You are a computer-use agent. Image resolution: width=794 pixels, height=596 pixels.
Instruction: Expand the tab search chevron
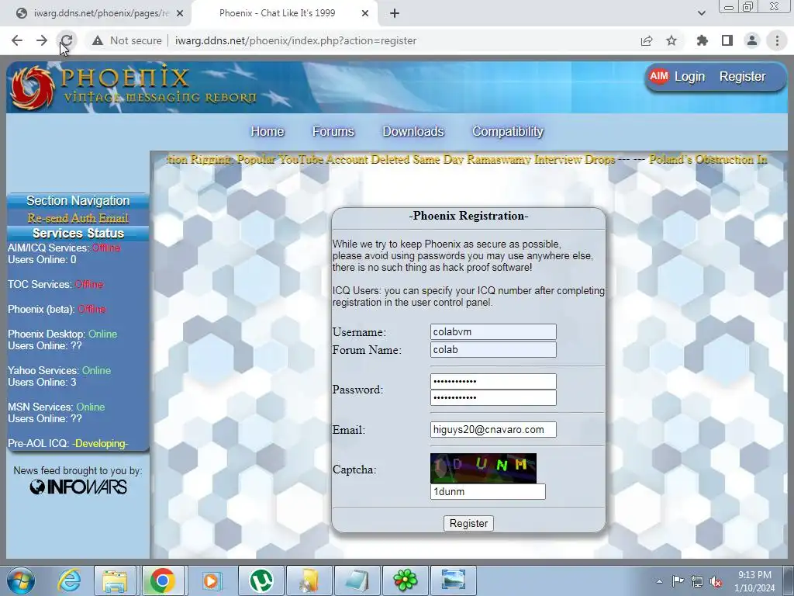pyautogui.click(x=701, y=13)
